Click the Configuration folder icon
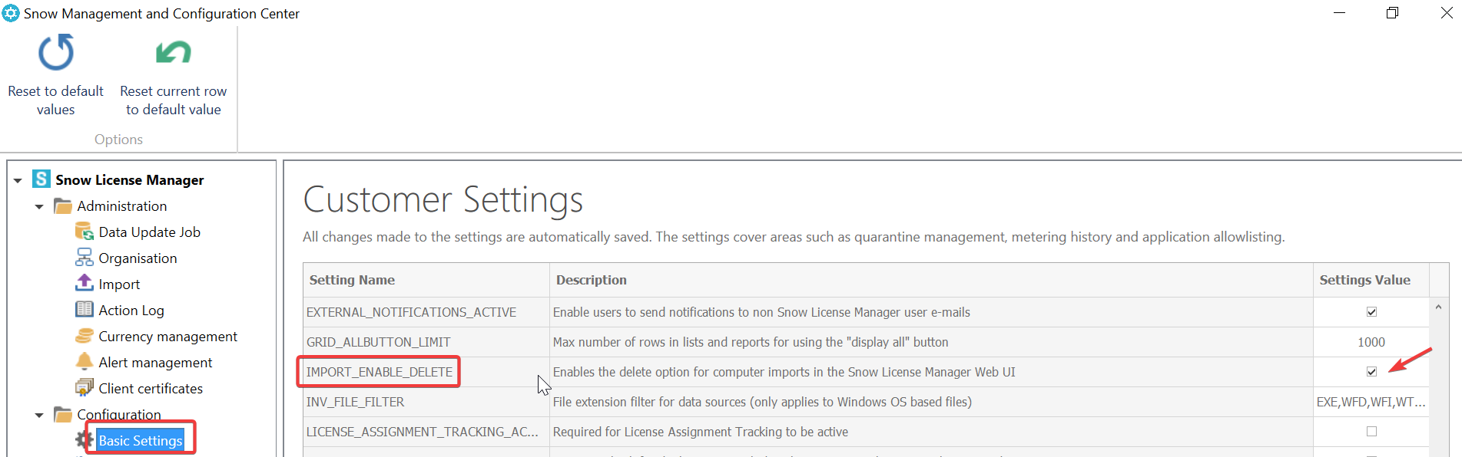 (x=63, y=414)
